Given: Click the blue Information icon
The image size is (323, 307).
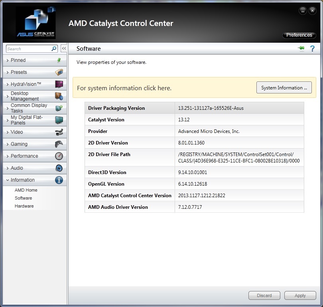Looking at the screenshot, I should 59,180.
